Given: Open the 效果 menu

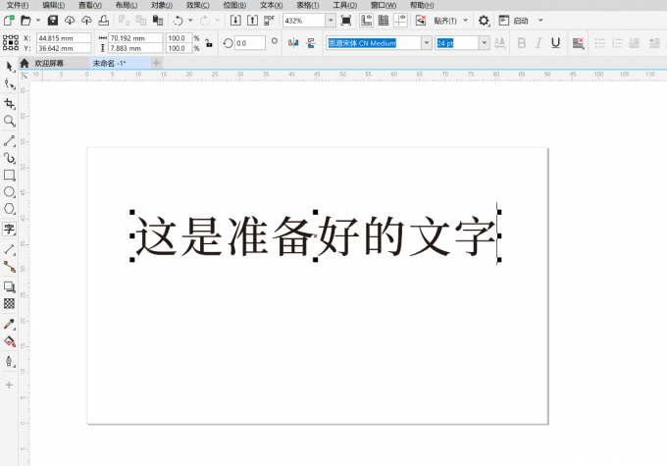Looking at the screenshot, I should (x=198, y=5).
